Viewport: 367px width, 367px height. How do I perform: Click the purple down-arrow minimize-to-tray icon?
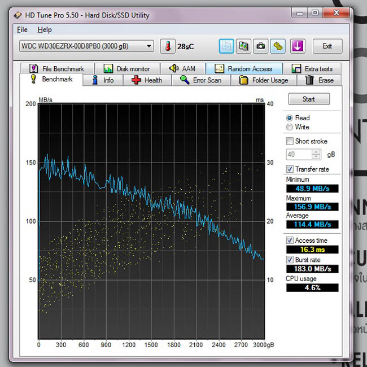coord(298,46)
